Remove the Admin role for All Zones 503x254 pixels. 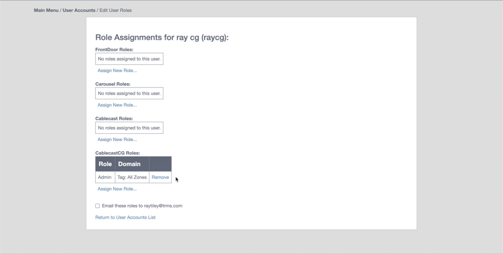[x=160, y=177]
